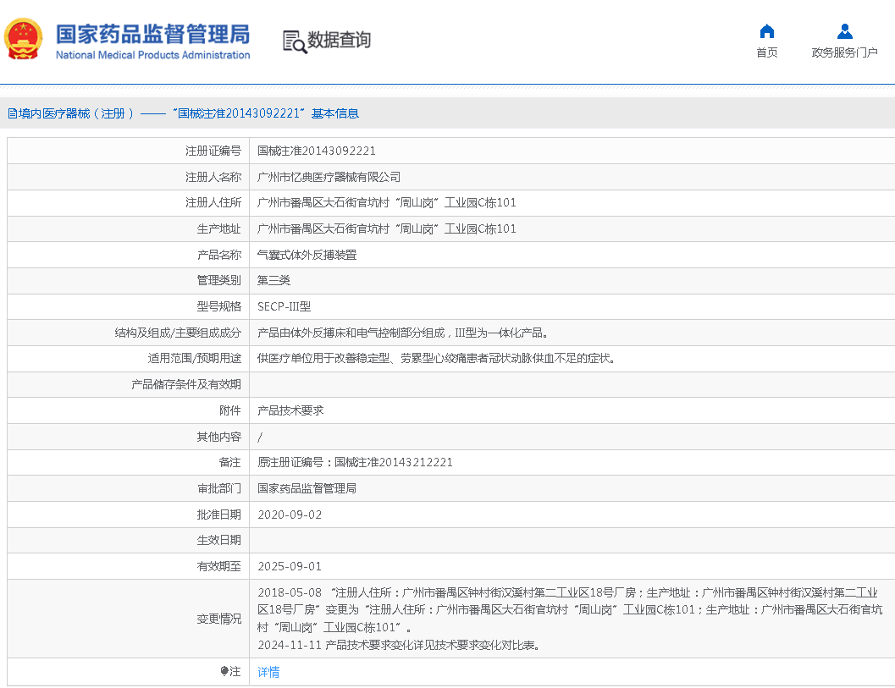Click the small document icon before 境内医疗器械
895x688 pixels.
click(x=12, y=113)
